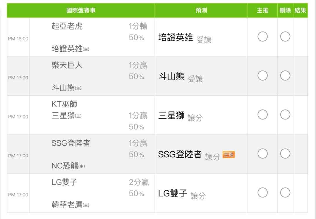The width and height of the screenshot is (316, 219).
Task: Select 刪除 radio for LG雙子 prediction
Action: tap(285, 193)
